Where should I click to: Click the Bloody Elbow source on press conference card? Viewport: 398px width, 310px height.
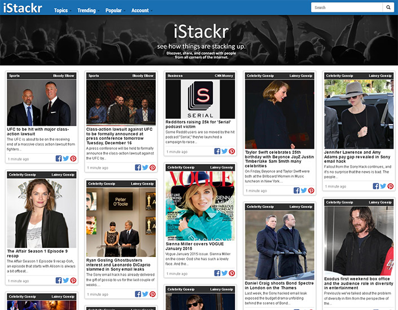(143, 76)
